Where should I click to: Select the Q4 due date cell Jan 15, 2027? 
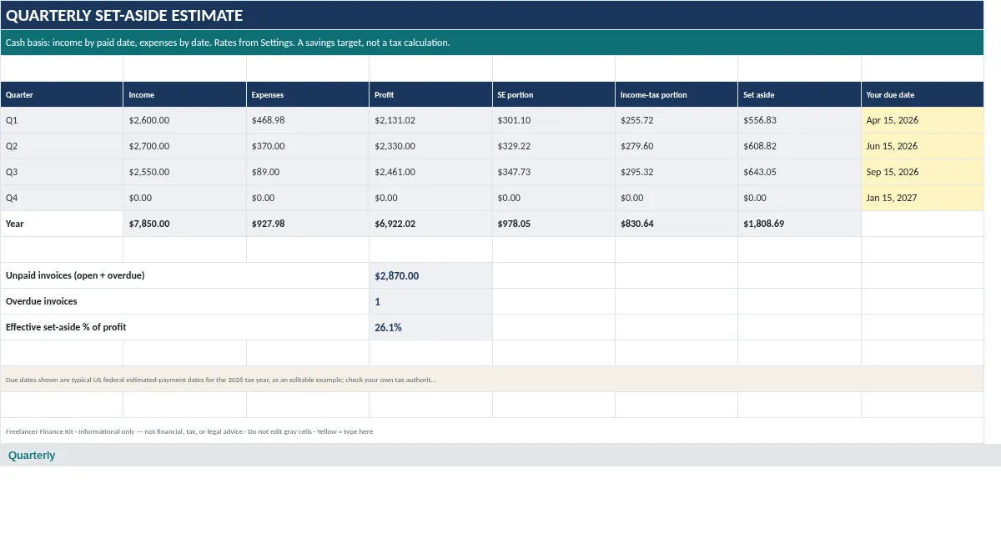pos(923,198)
